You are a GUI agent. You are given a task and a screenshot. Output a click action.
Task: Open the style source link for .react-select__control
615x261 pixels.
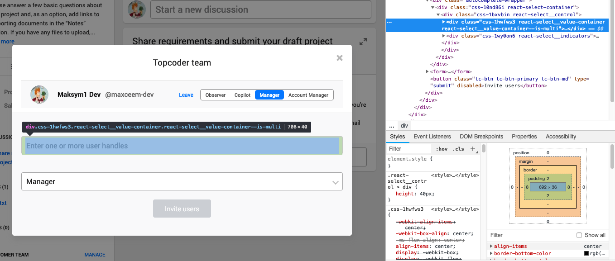pos(455,175)
